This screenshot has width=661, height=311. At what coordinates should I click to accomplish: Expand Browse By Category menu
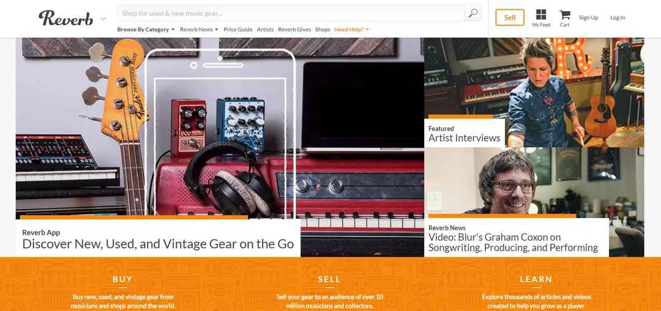tap(146, 29)
